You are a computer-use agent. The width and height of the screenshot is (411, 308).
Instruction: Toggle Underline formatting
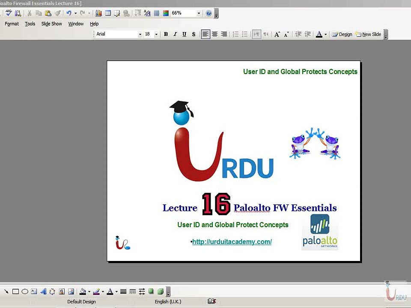coord(184,34)
